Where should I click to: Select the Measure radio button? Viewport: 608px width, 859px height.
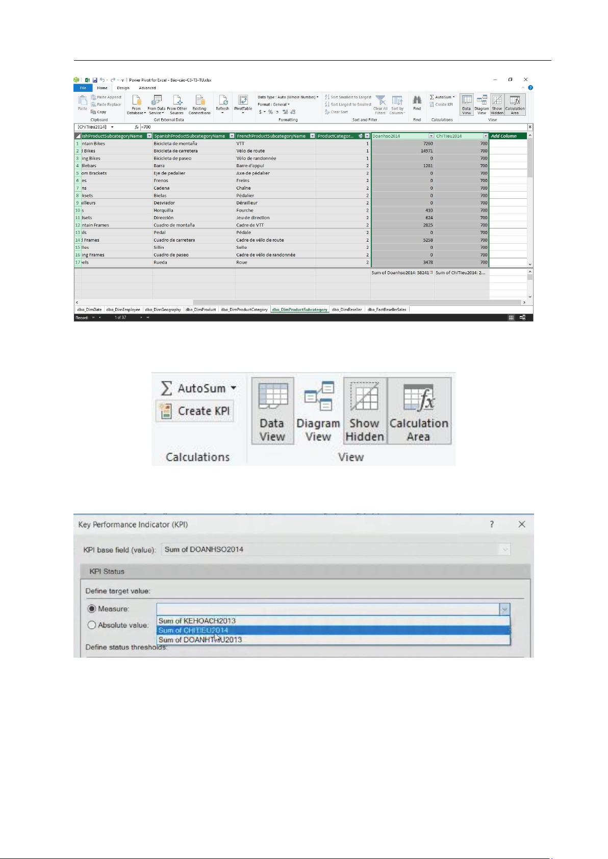coord(92,609)
